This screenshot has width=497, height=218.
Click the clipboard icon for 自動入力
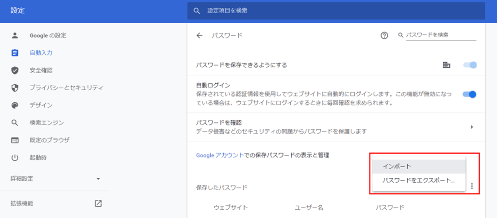pos(15,53)
